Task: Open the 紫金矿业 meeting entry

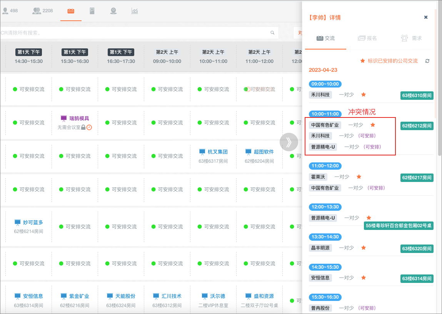Action: pyautogui.click(x=79, y=296)
